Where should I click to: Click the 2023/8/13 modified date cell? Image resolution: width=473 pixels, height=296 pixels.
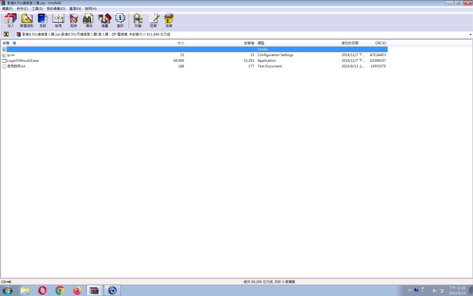click(353, 66)
